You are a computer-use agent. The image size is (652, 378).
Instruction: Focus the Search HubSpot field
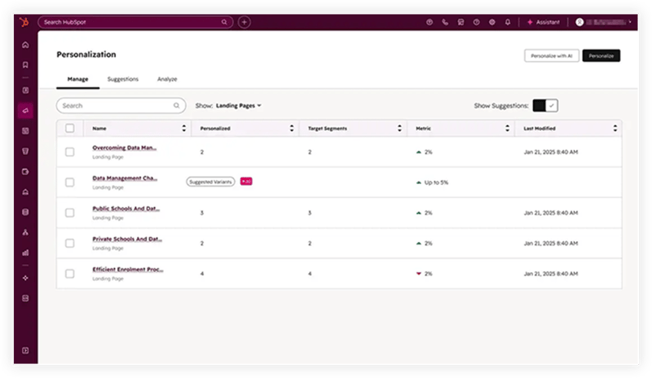tap(135, 22)
